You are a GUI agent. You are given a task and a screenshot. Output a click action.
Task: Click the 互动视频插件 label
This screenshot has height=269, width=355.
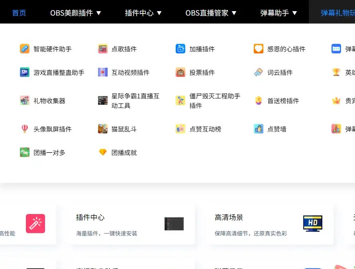[x=130, y=73]
